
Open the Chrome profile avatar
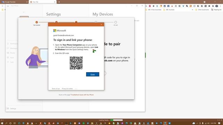217,6
